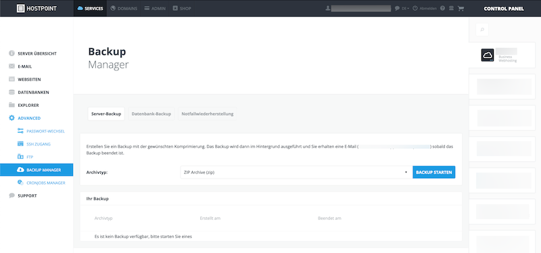Click the Abmelden logout link
Viewport: 541px width, 253px height.
pyautogui.click(x=428, y=8)
